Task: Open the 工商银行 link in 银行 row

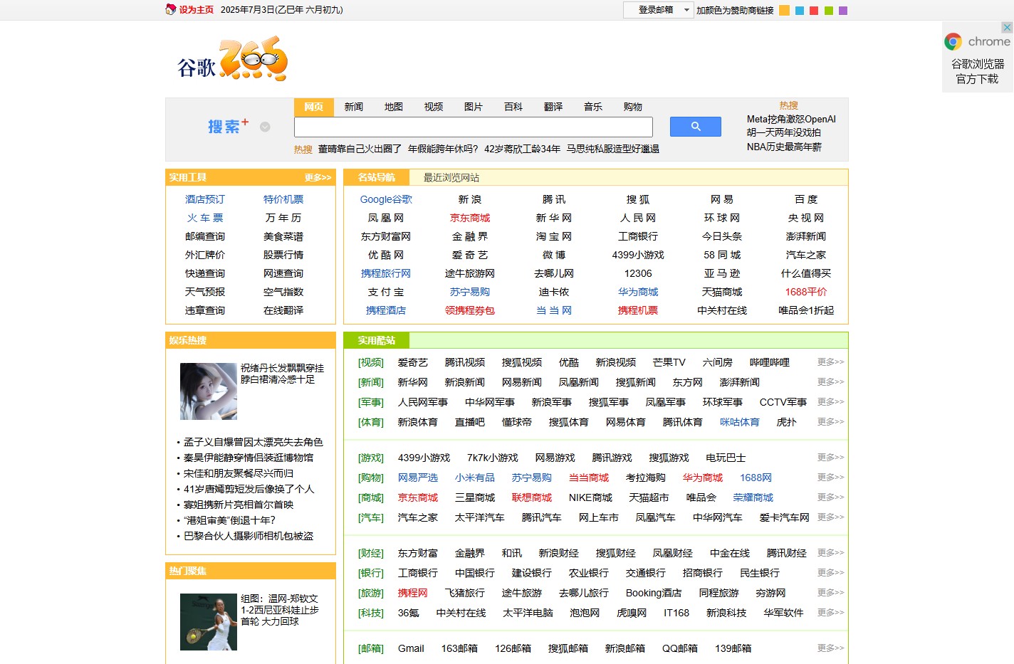Action: tap(418, 573)
